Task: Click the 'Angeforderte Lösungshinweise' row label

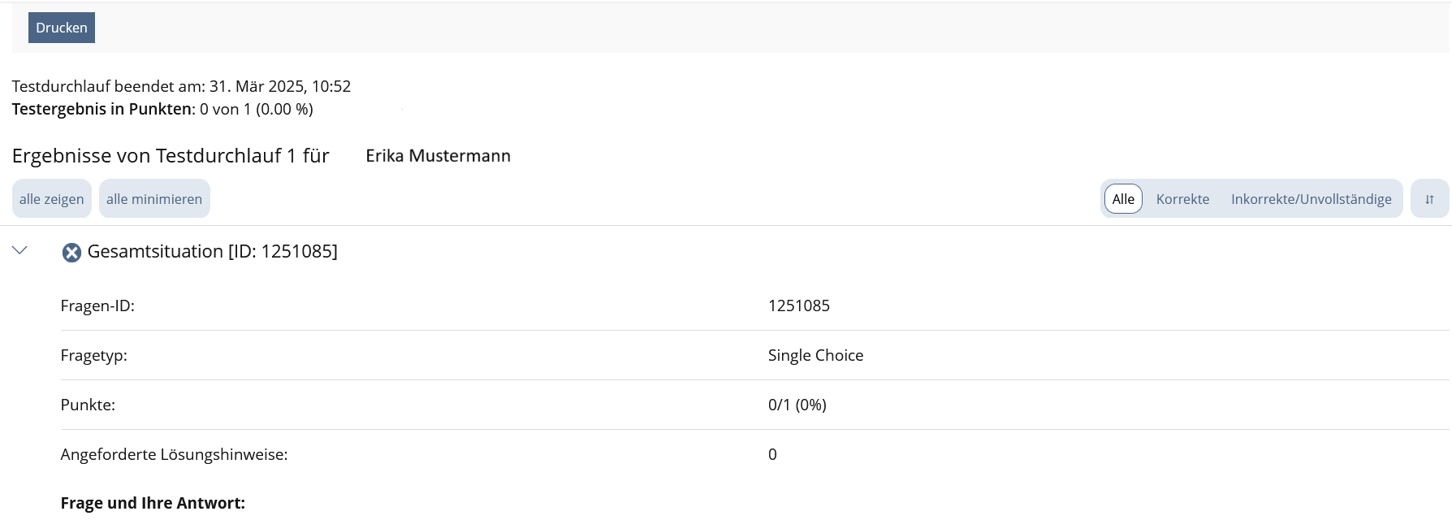Action: click(174, 454)
